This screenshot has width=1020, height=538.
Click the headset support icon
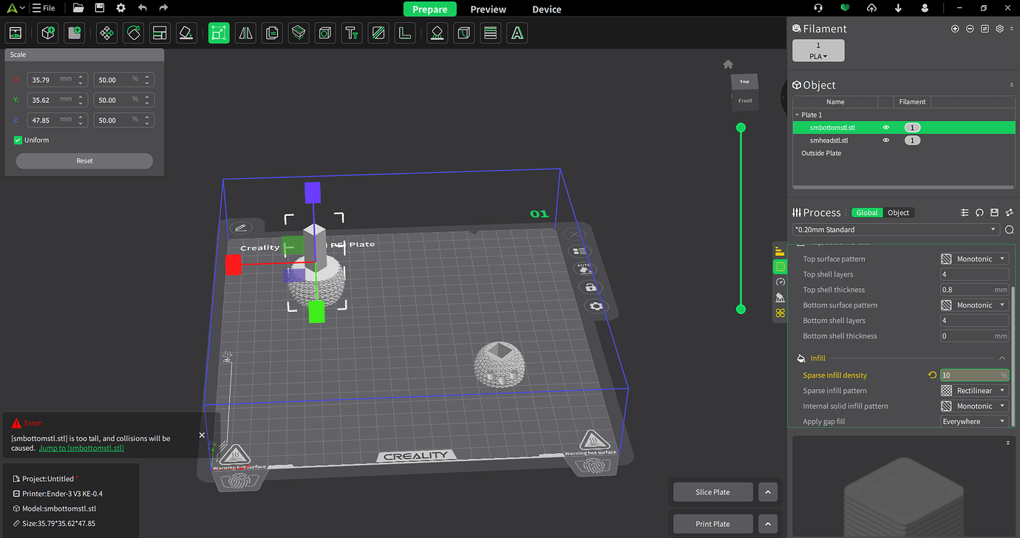(x=818, y=8)
